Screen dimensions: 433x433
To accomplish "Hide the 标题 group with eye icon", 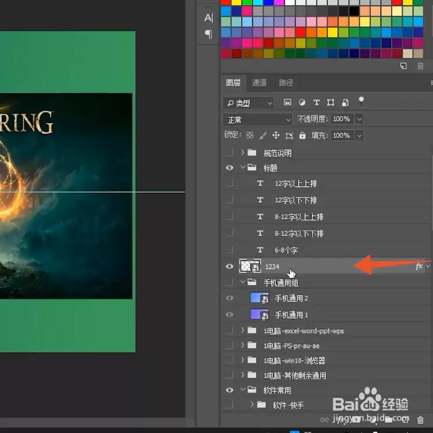I will [229, 168].
